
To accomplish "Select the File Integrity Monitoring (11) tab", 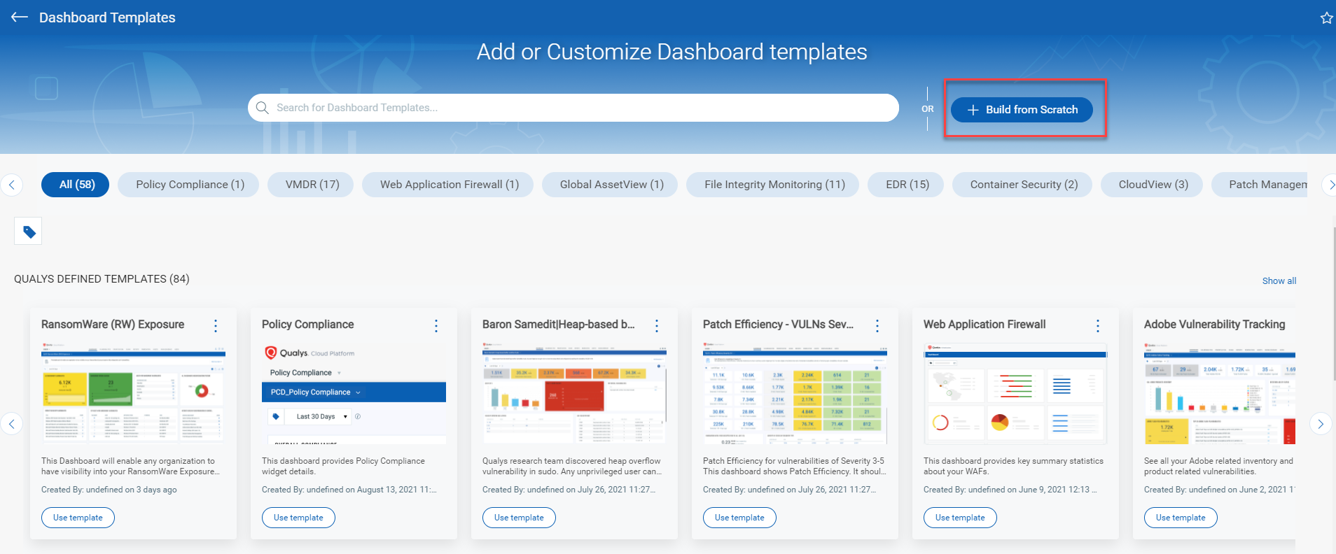I will (x=773, y=185).
